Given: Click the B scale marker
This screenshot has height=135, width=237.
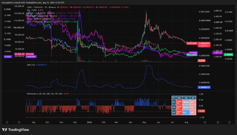Looking at the screenshot, I should (x=218, y=122).
